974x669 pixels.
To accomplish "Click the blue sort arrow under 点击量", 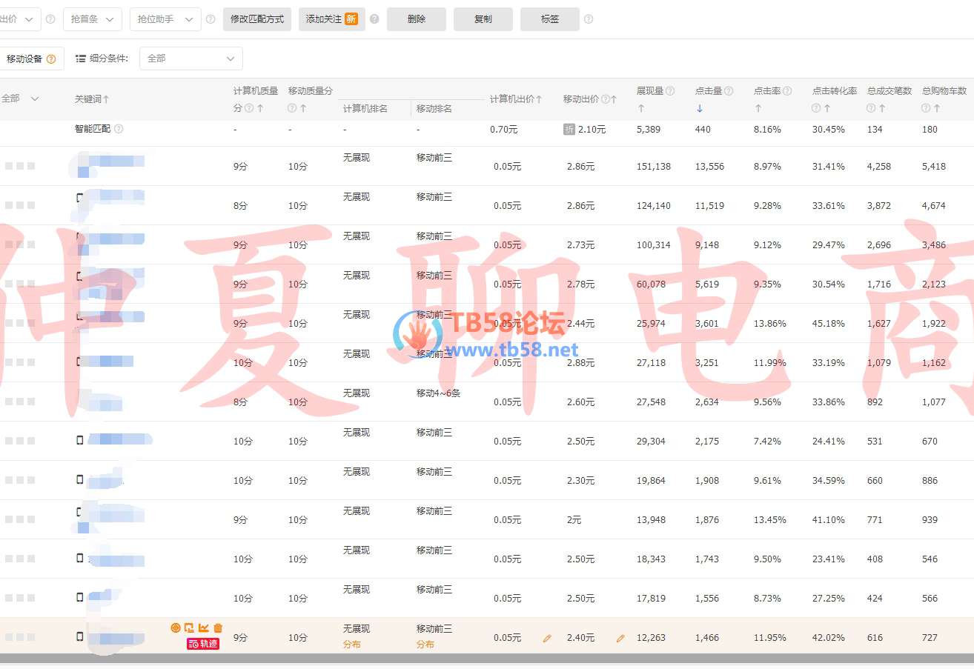I will point(699,108).
